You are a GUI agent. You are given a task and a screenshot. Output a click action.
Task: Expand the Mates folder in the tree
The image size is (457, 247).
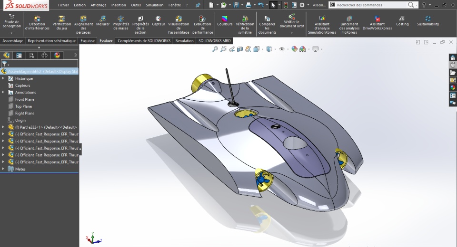tap(3, 169)
